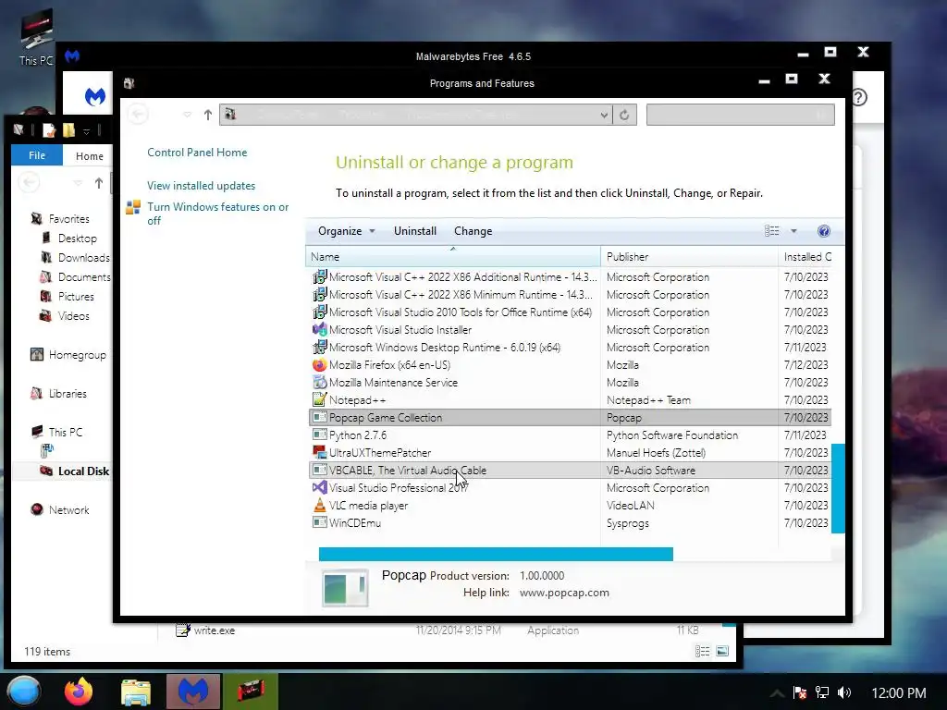Image resolution: width=947 pixels, height=710 pixels.
Task: Open the red control panel taskbar icon
Action: tap(251, 692)
